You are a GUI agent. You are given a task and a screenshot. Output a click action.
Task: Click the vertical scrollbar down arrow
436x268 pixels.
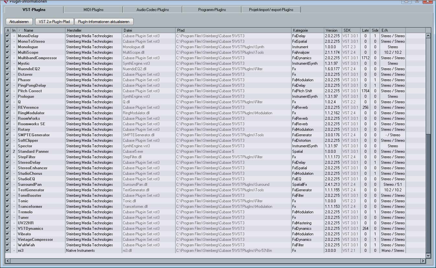coord(428,256)
